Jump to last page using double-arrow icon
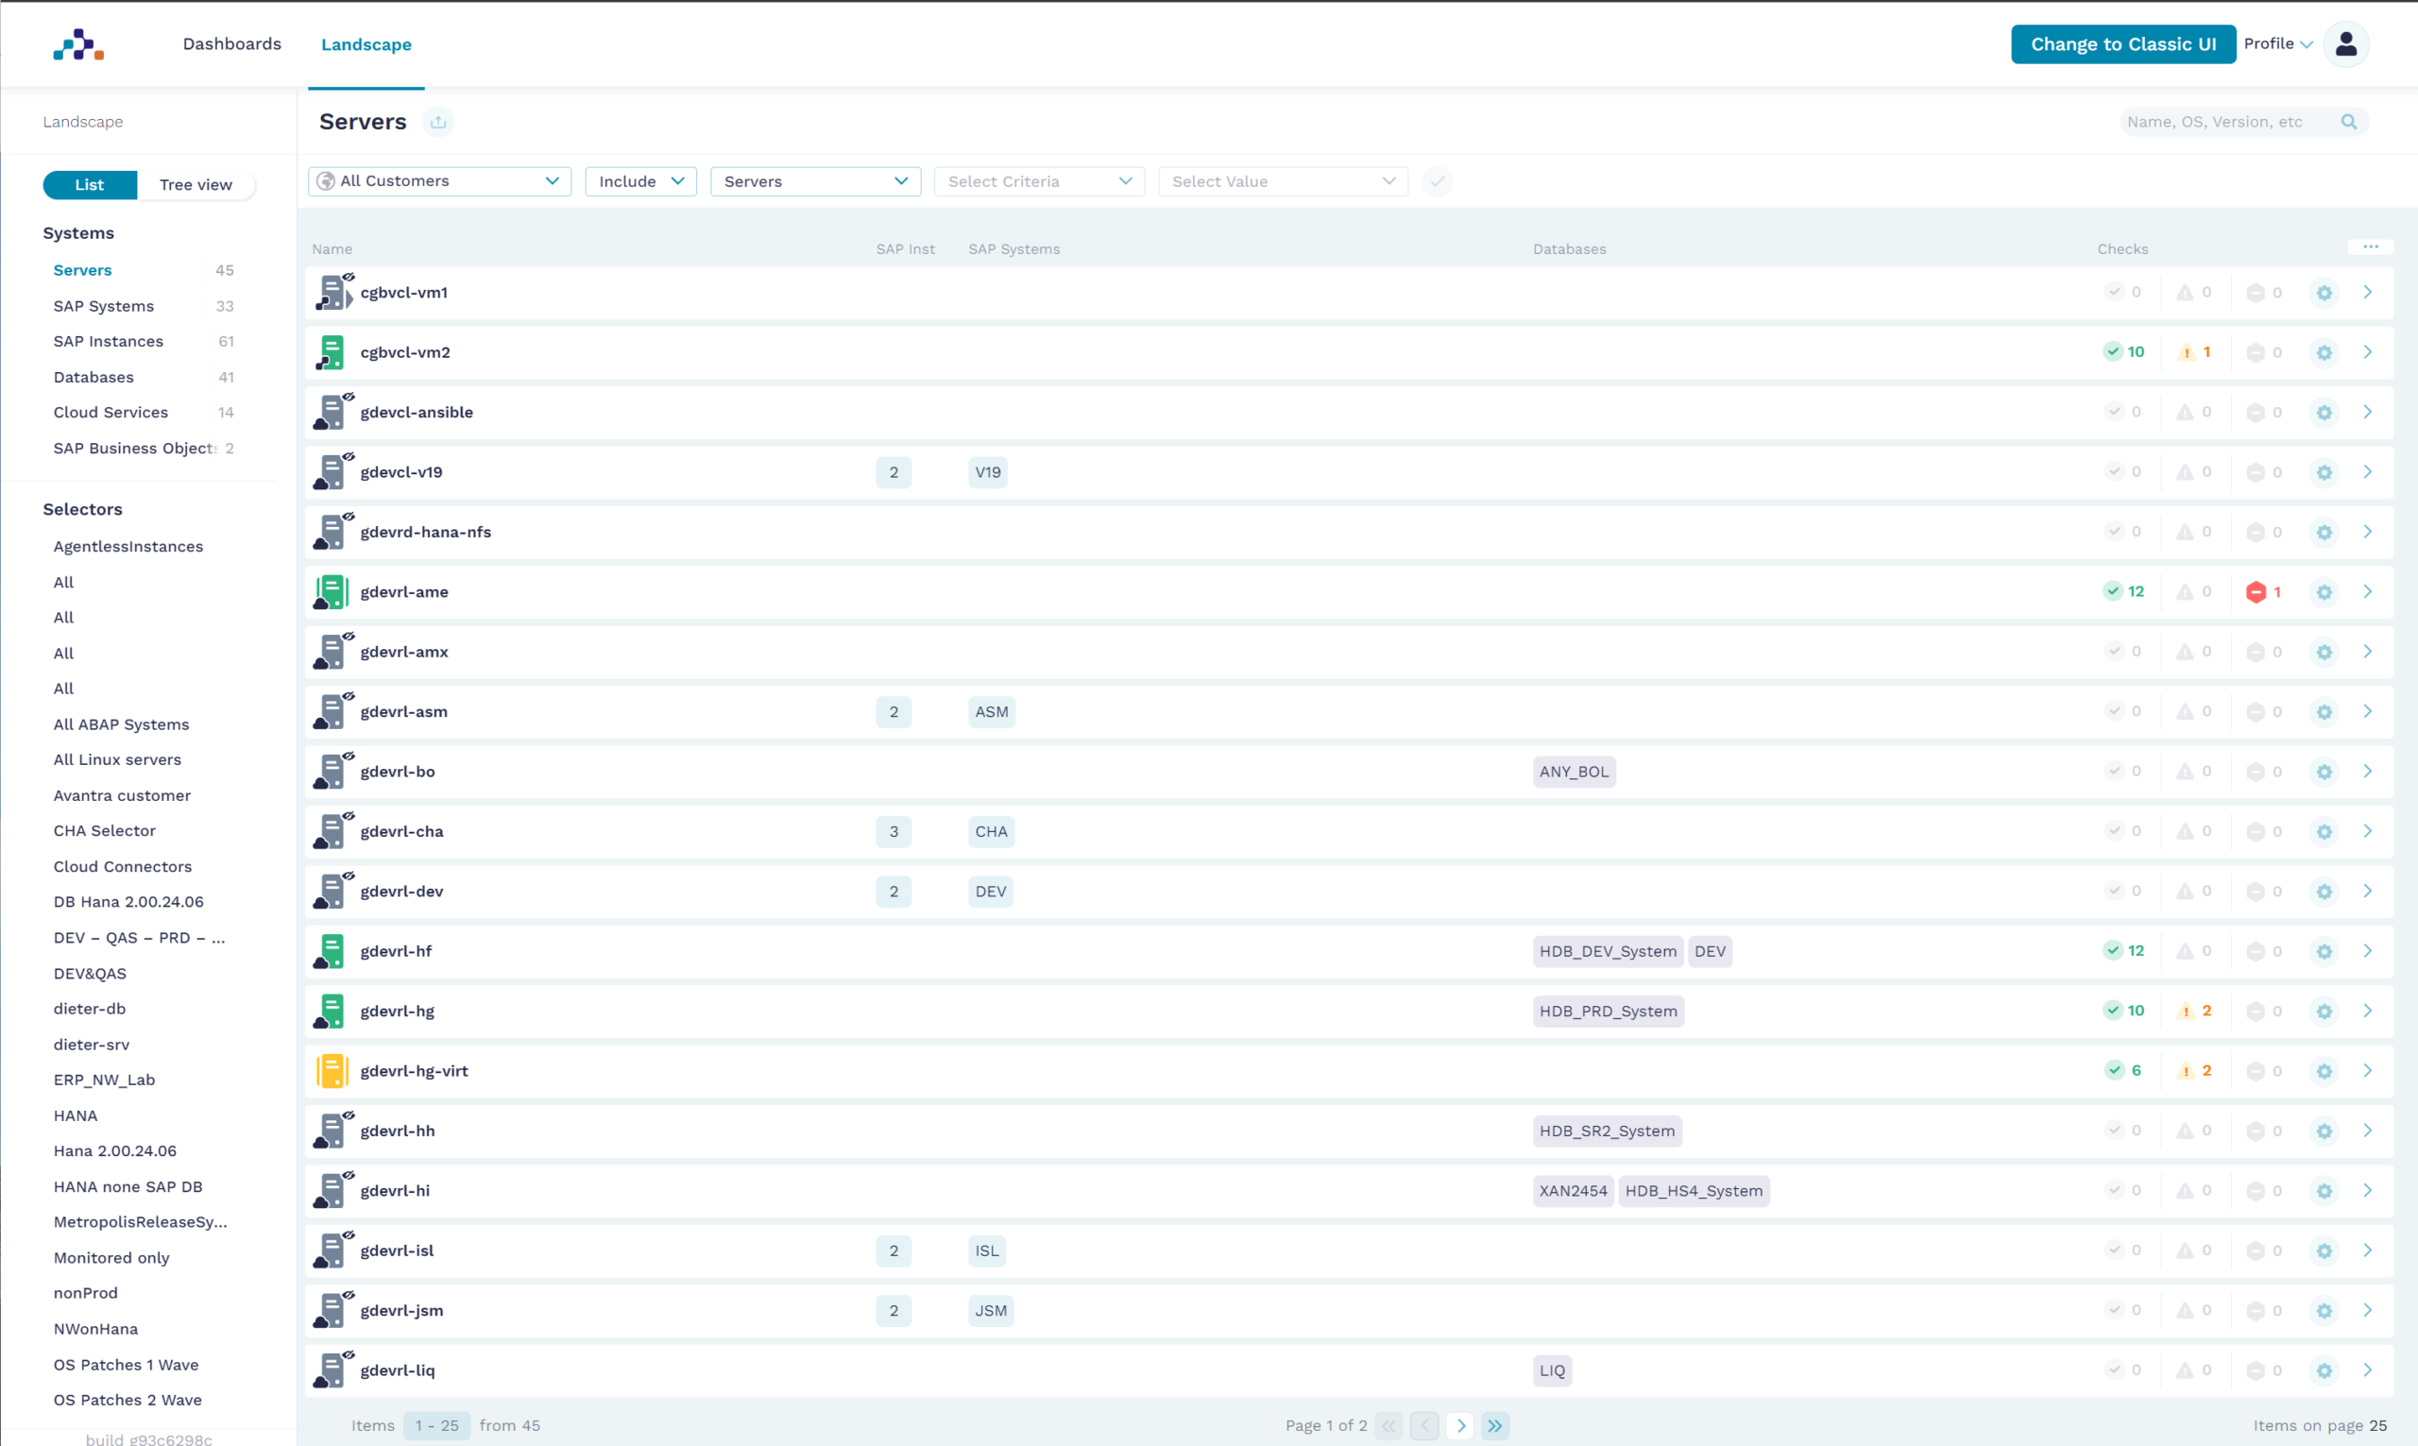This screenshot has height=1446, width=2418. [x=1495, y=1424]
